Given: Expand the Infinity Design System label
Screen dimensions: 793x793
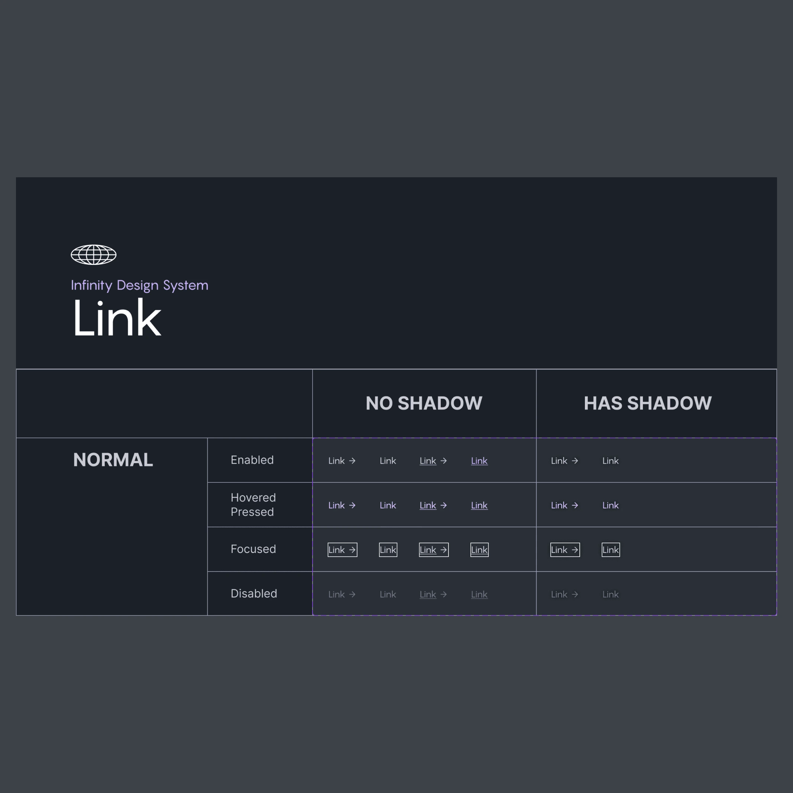Looking at the screenshot, I should click(x=139, y=285).
